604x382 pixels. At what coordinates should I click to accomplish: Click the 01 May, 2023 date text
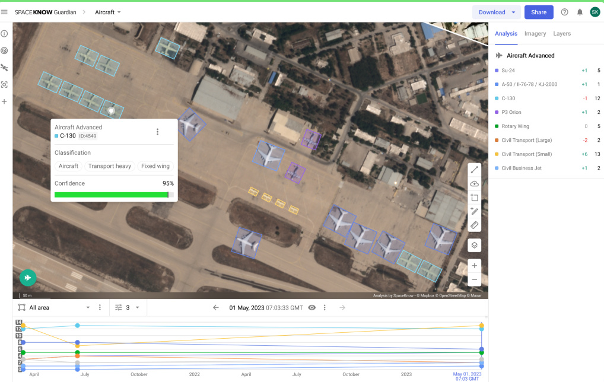[247, 308]
